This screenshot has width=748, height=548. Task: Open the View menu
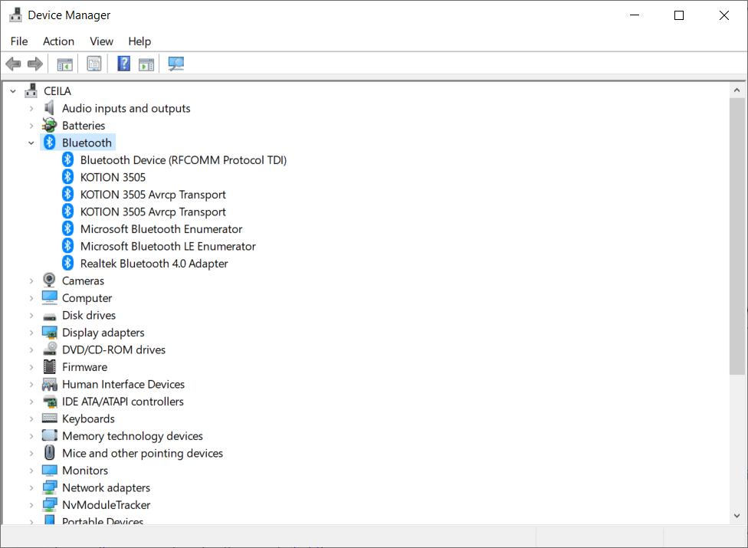click(x=101, y=41)
